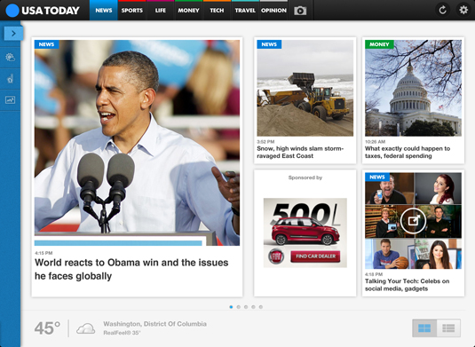This screenshot has width=475, height=347.
Task: Select the Sports tab
Action: point(132,11)
